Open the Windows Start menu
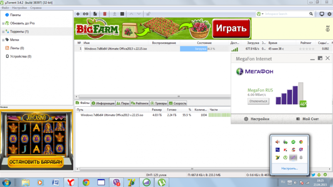This screenshot has width=333, height=187. (x=6, y=182)
